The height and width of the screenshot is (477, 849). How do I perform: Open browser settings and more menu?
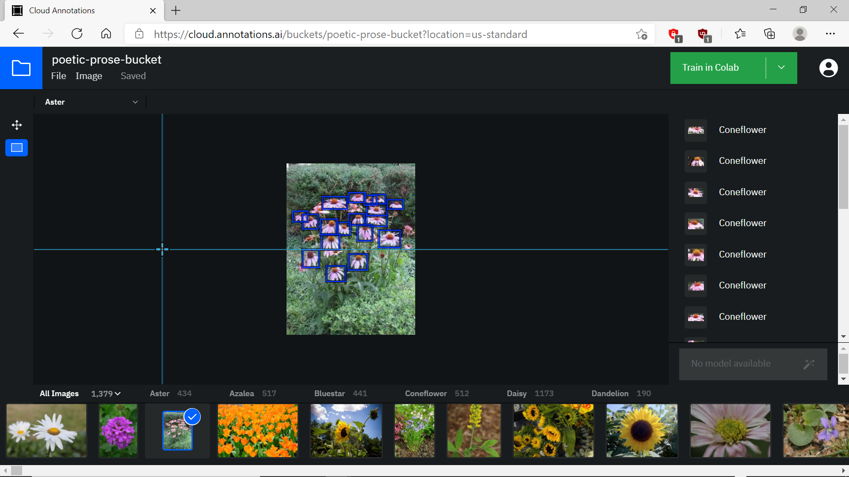click(x=830, y=34)
